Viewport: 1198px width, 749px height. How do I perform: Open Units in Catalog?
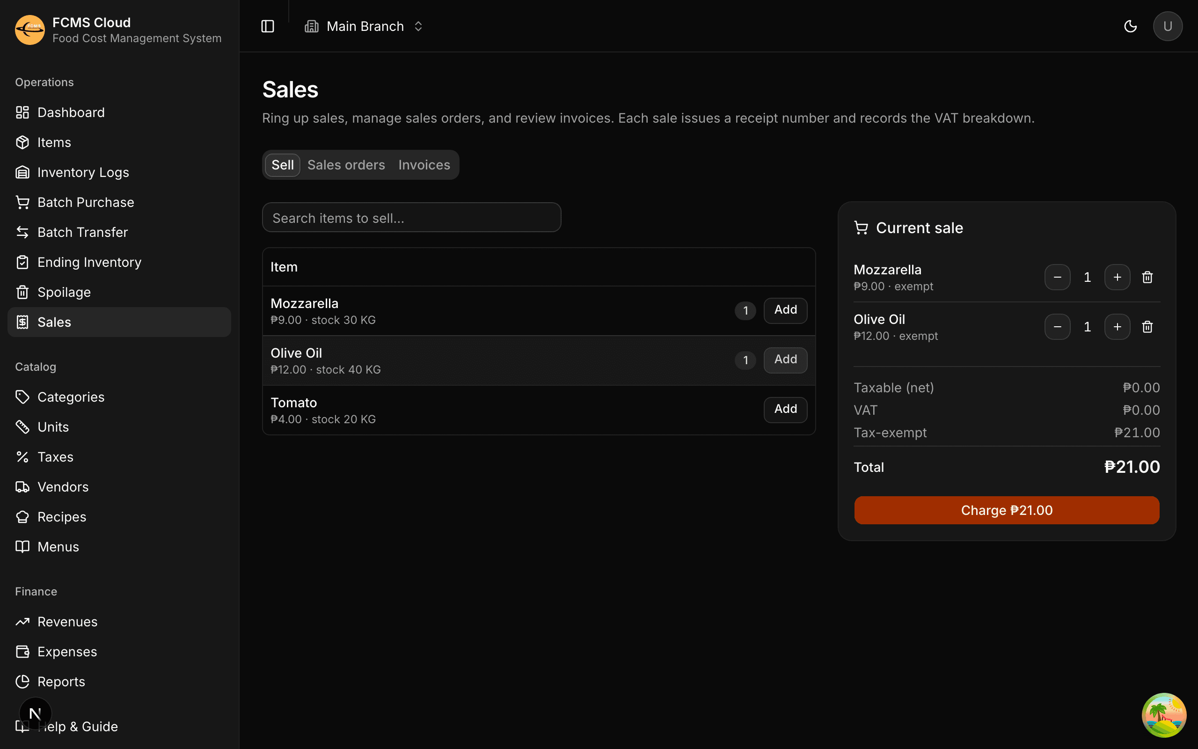coord(119,427)
